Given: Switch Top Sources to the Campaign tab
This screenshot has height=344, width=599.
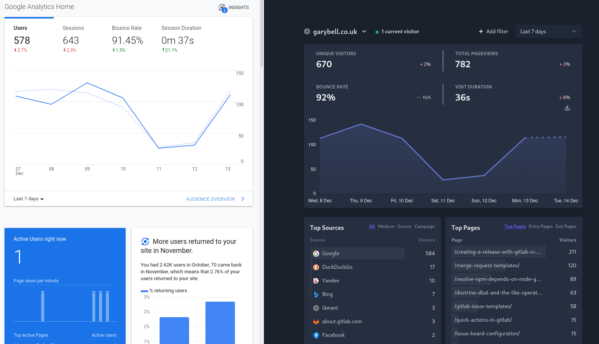Looking at the screenshot, I should pos(425,226).
